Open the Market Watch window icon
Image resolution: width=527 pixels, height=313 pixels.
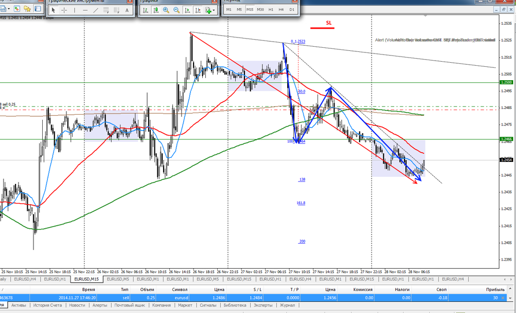coord(16,9)
